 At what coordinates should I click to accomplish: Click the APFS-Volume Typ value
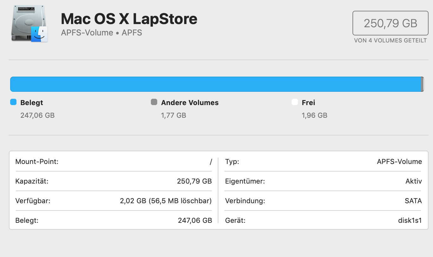(x=399, y=162)
